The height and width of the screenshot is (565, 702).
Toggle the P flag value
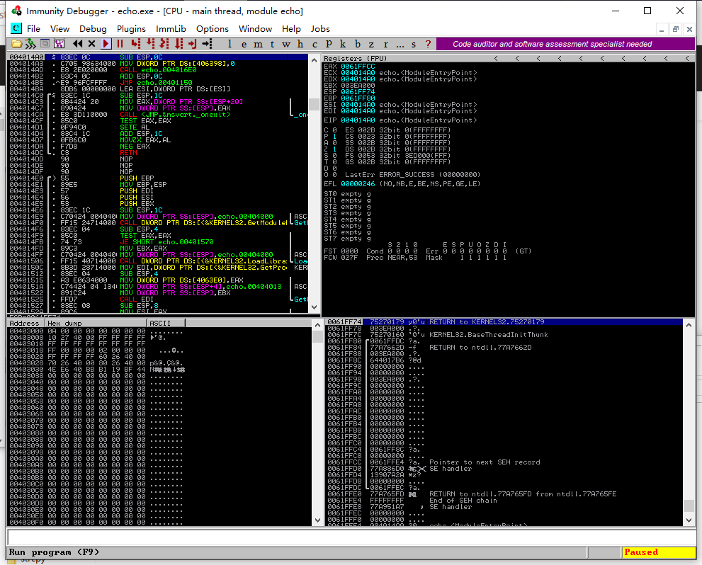(x=334, y=137)
